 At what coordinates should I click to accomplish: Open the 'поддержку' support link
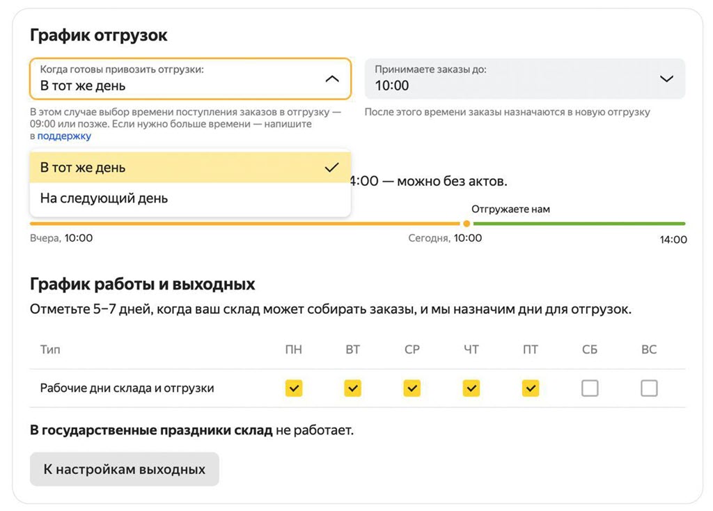pyautogui.click(x=64, y=136)
